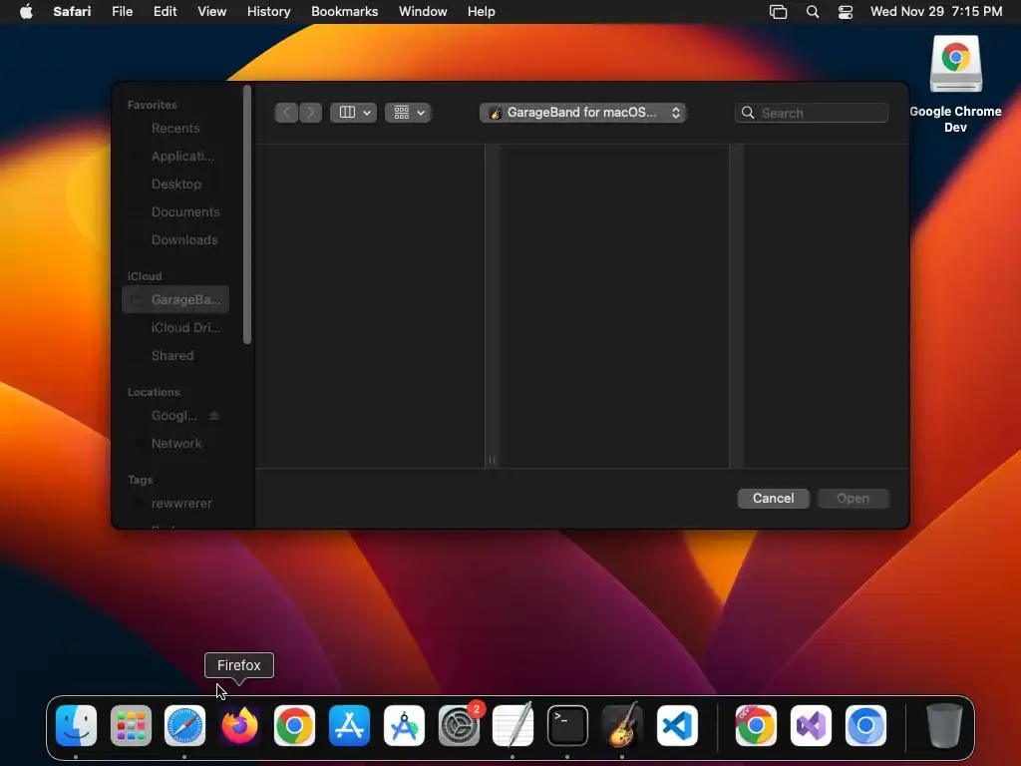Click the first column resize handle

pyautogui.click(x=492, y=460)
